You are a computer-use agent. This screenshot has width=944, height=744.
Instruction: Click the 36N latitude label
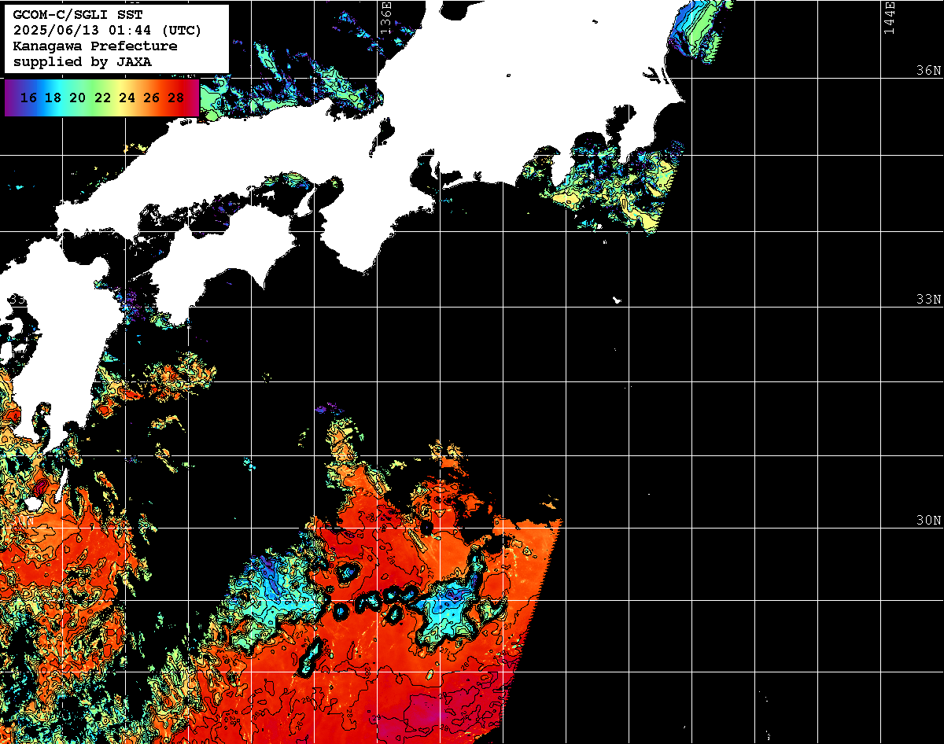(x=927, y=71)
